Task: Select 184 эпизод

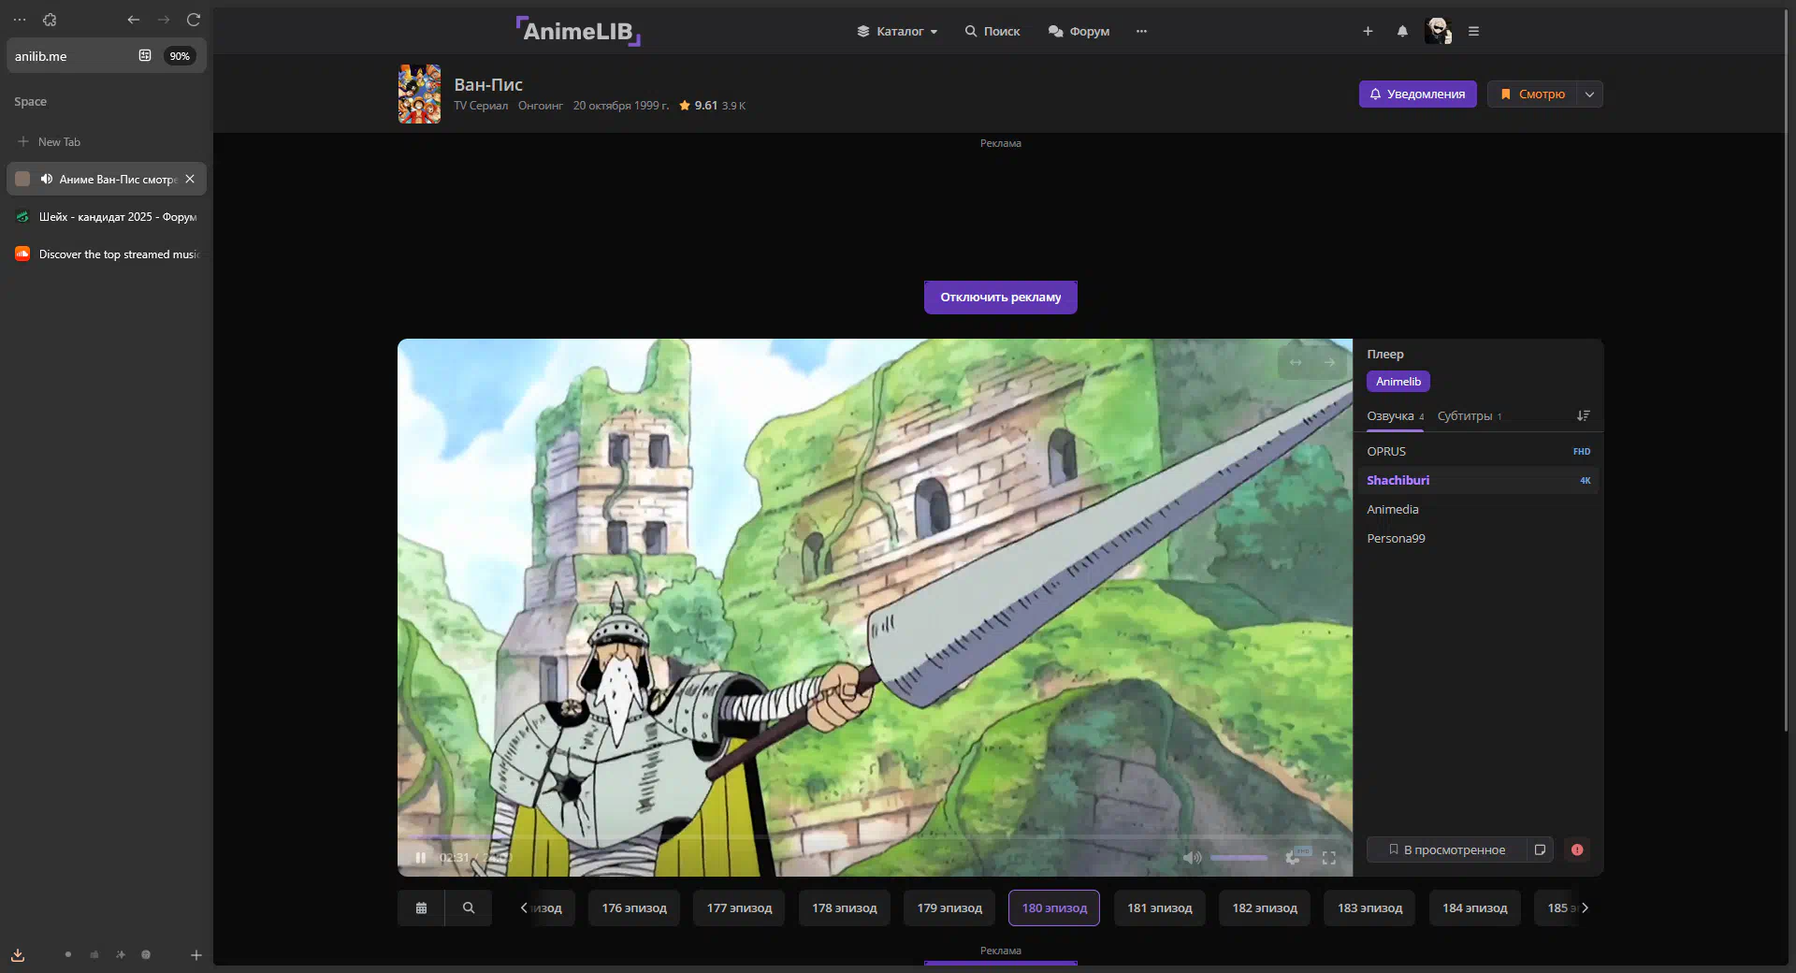Action: click(1475, 908)
